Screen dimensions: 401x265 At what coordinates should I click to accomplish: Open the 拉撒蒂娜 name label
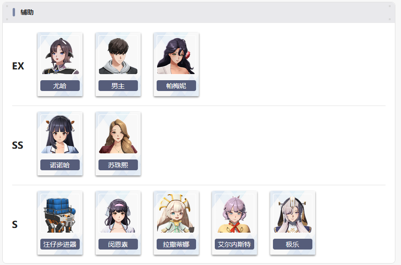coord(176,244)
